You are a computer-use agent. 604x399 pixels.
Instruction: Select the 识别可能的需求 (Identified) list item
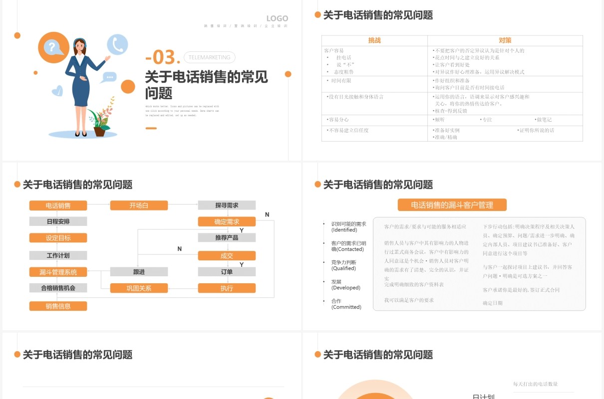(x=348, y=227)
